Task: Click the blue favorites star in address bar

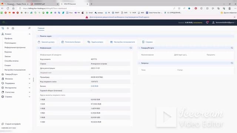Action: click(x=189, y=8)
